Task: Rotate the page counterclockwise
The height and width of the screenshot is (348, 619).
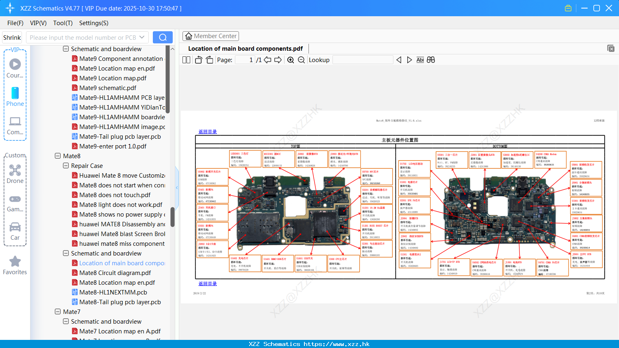Action: [x=198, y=60]
